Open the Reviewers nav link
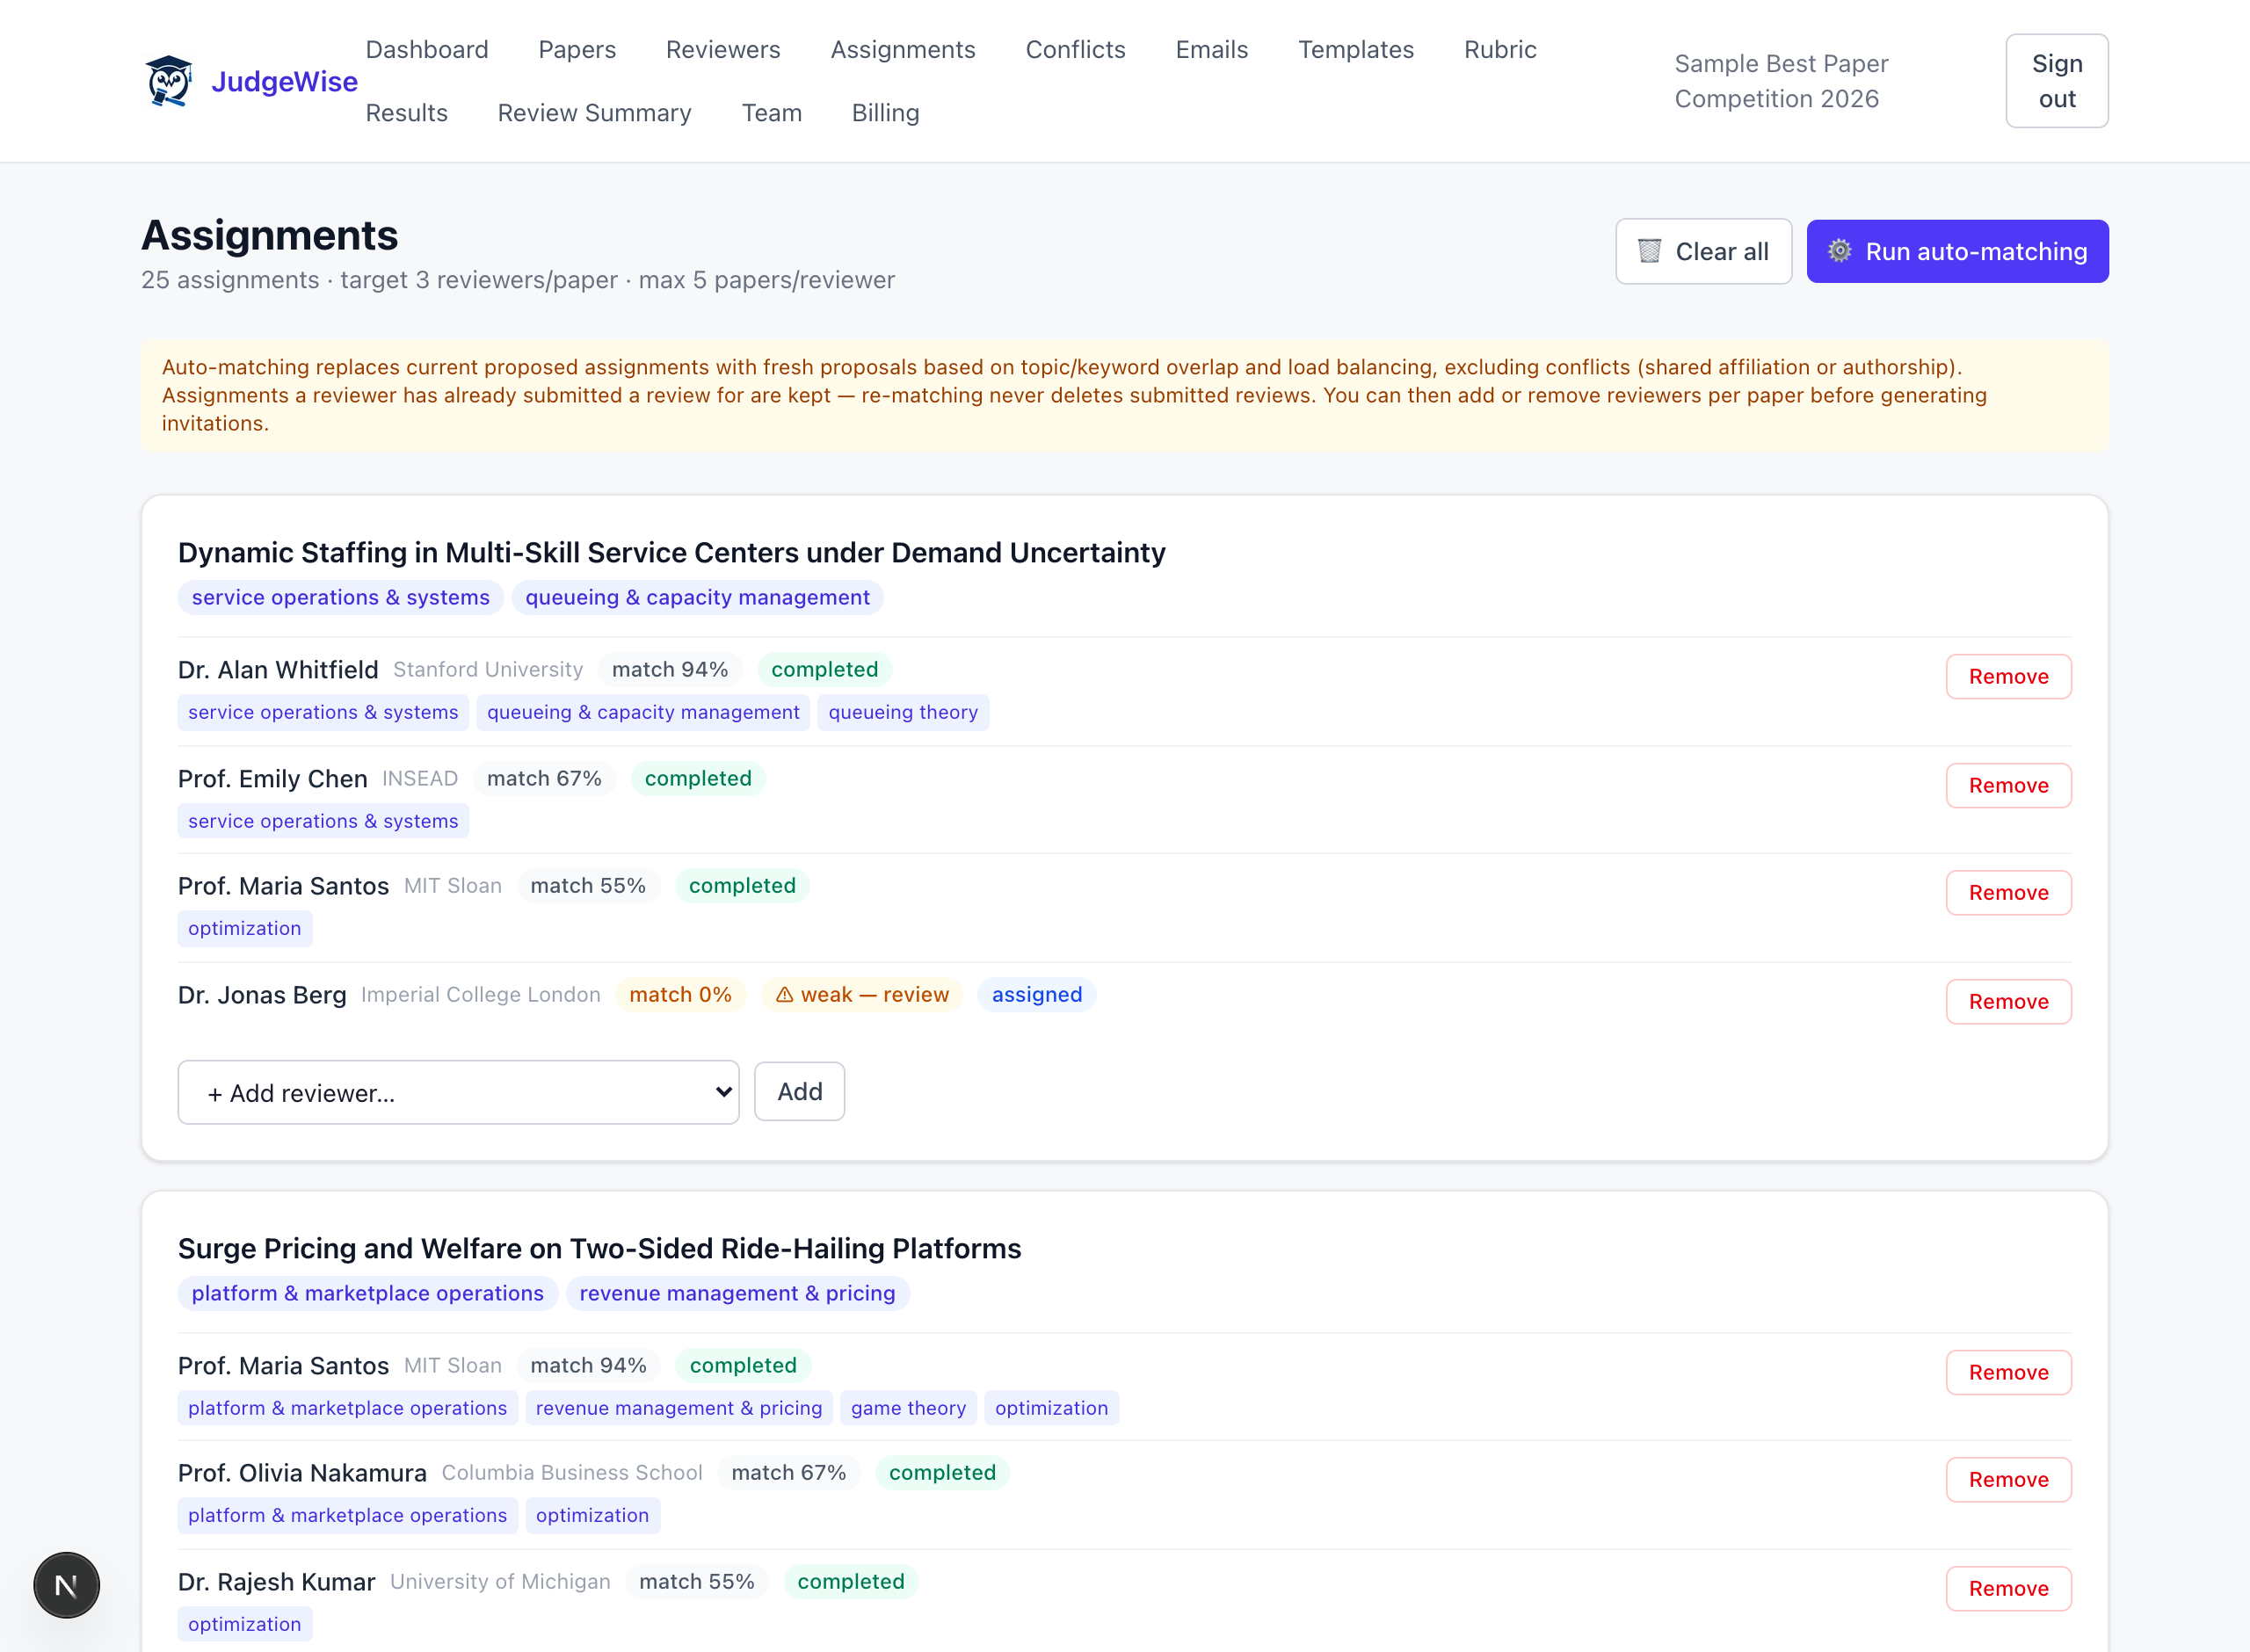This screenshot has width=2250, height=1652. coord(723,49)
